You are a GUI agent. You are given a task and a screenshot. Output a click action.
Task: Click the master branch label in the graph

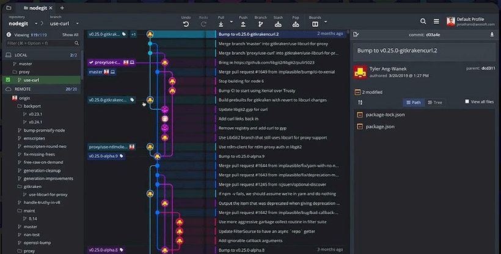click(102, 72)
